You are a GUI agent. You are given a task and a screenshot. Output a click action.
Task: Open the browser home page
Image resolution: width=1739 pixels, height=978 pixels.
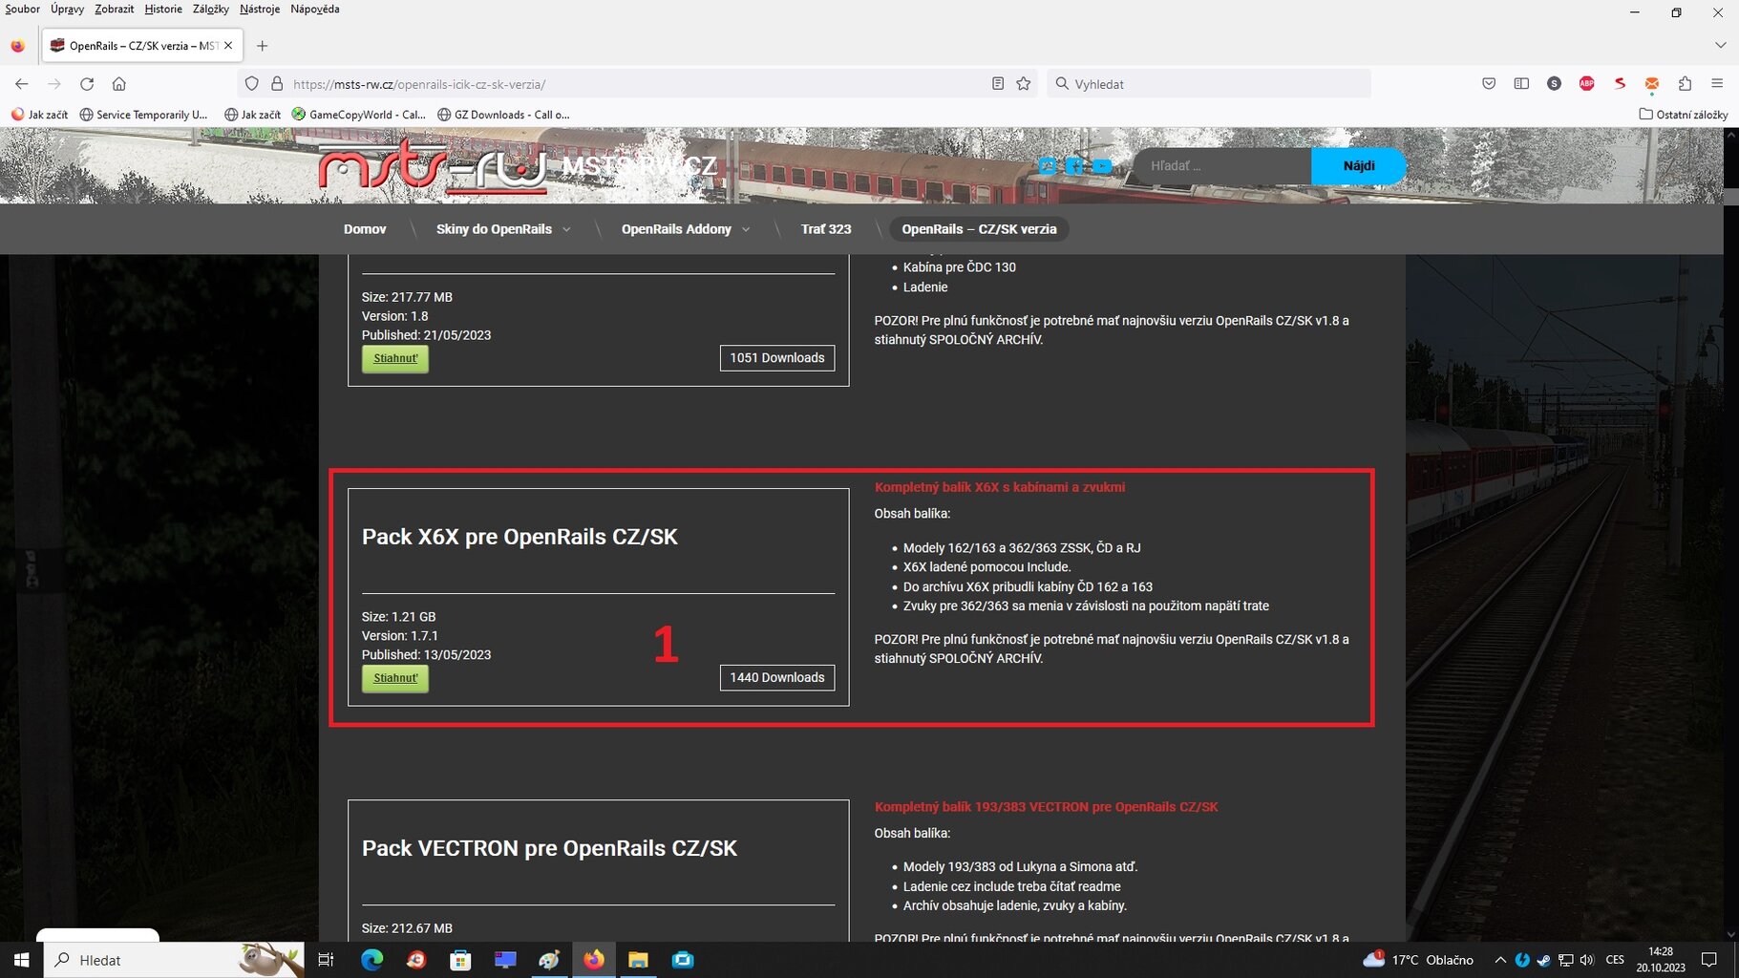click(119, 84)
